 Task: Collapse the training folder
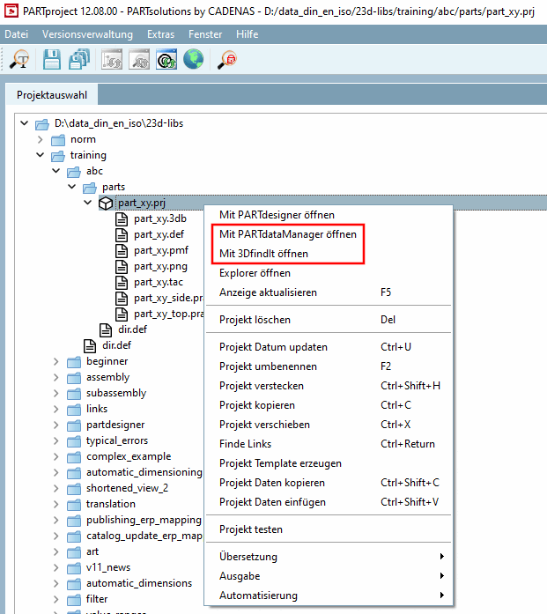pyautogui.click(x=40, y=155)
